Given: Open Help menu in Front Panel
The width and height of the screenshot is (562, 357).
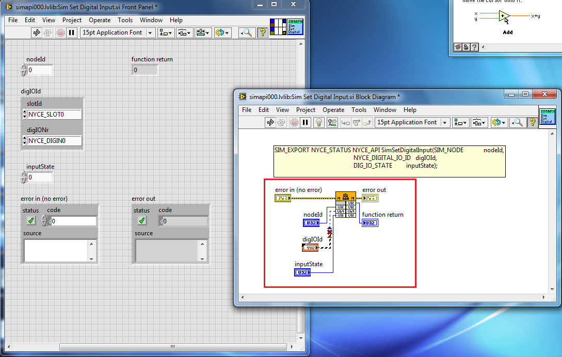Looking at the screenshot, I should [176, 20].
